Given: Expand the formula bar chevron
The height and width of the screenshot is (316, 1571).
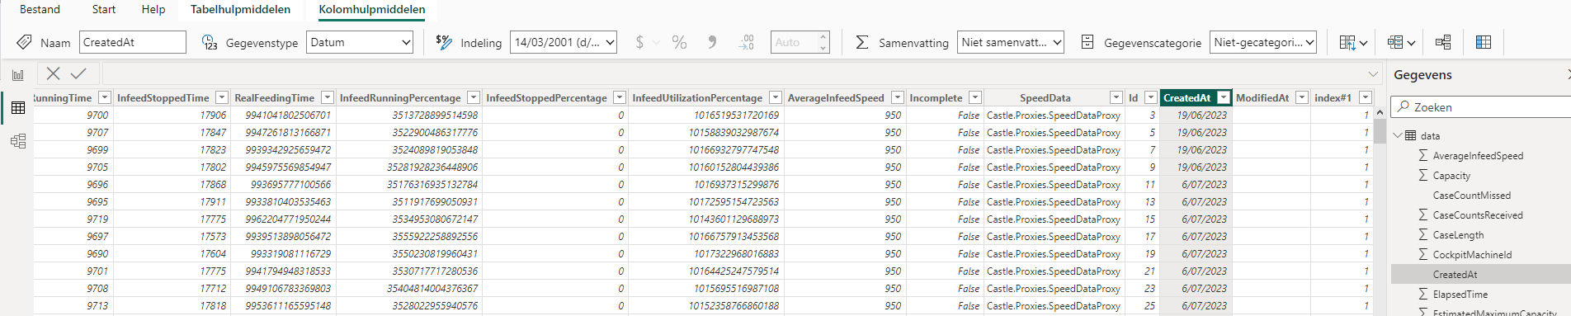Looking at the screenshot, I should tap(1373, 73).
